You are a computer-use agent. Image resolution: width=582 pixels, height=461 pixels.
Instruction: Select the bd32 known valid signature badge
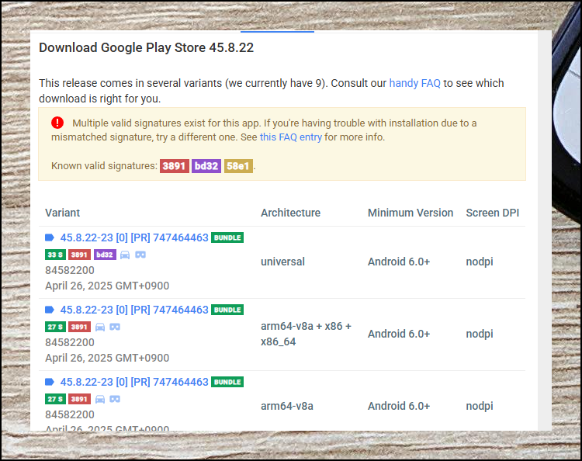tap(206, 166)
